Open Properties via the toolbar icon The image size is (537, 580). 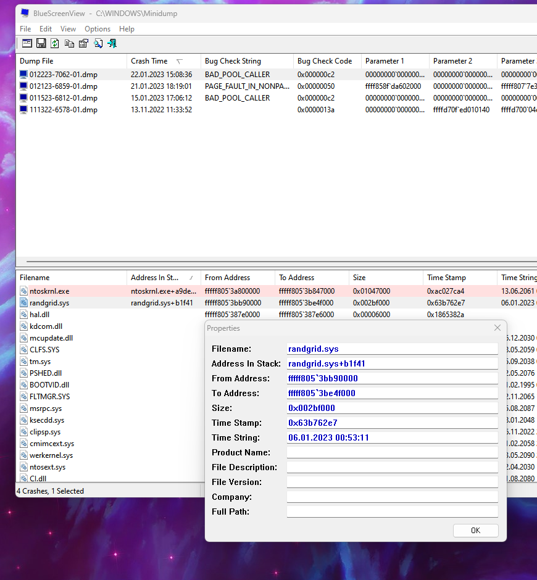(84, 43)
